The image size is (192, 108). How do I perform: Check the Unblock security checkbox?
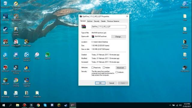(117, 72)
